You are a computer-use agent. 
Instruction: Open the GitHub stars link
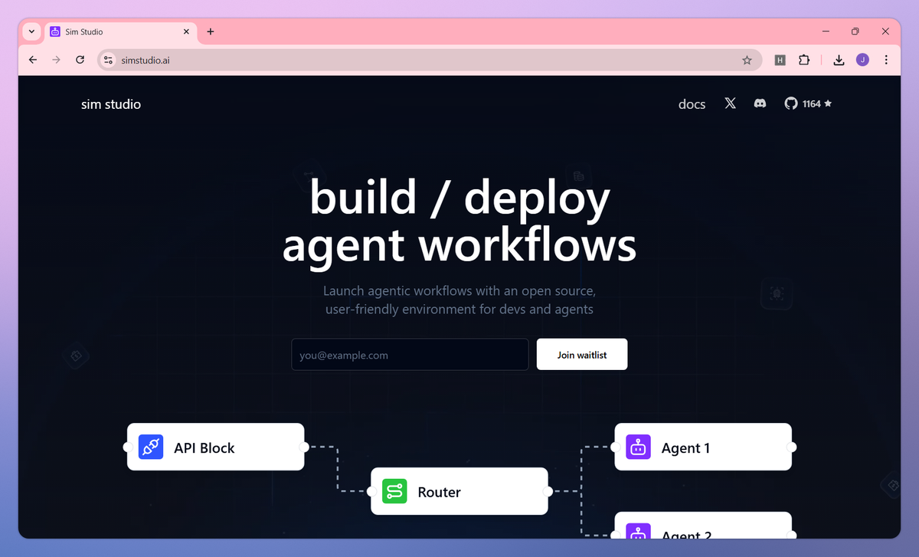click(x=808, y=103)
